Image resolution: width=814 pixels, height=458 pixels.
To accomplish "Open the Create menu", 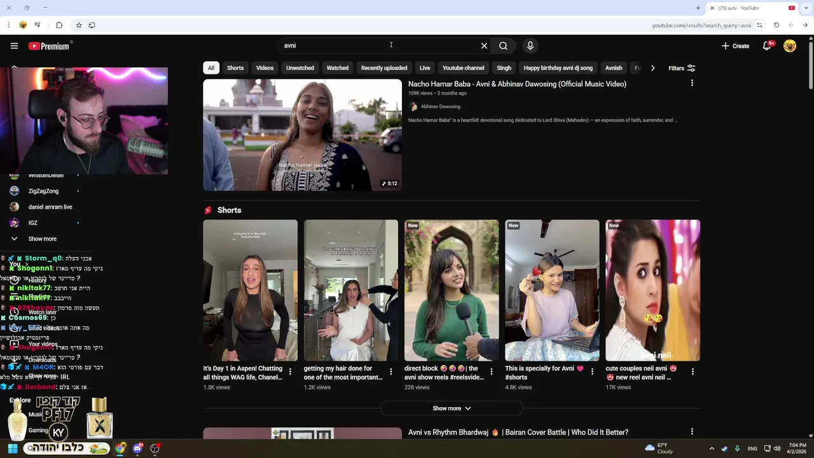I will 735,46.
